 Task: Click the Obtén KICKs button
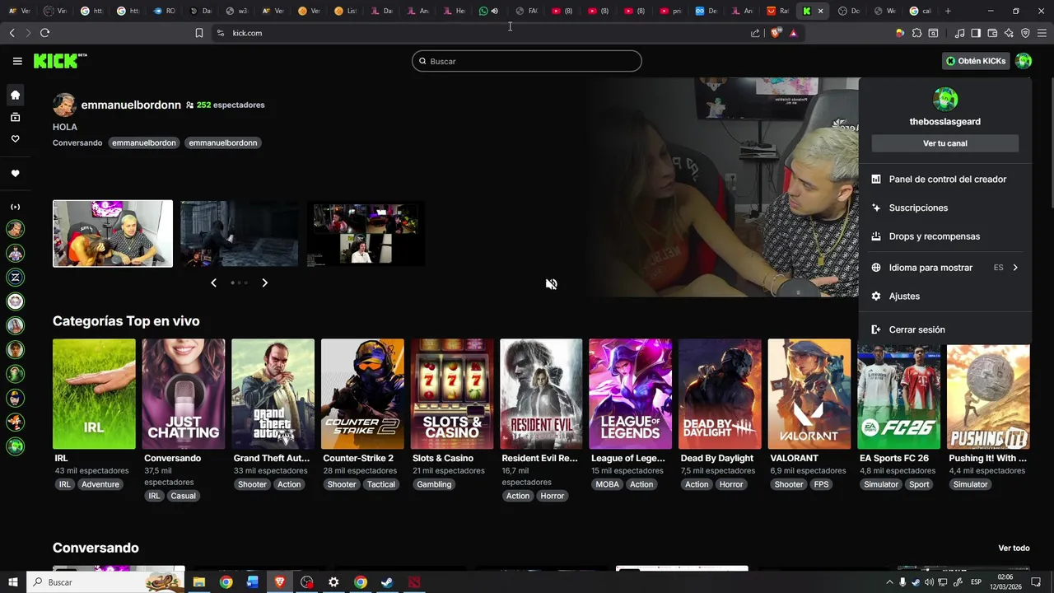pos(977,61)
